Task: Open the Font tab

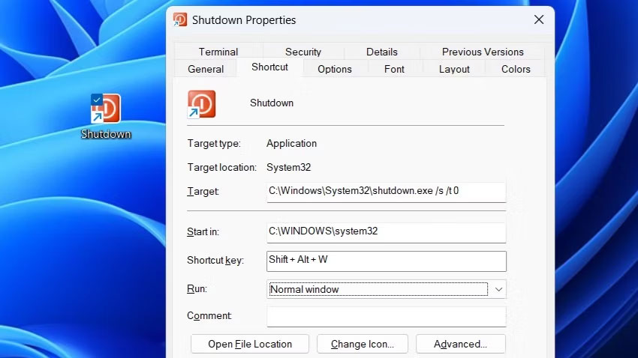Action: click(x=394, y=69)
